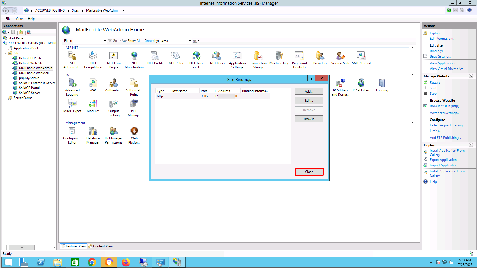This screenshot has width=477, height=268.
Task: Click Browse button in Site Bindings
Action: tap(309, 119)
